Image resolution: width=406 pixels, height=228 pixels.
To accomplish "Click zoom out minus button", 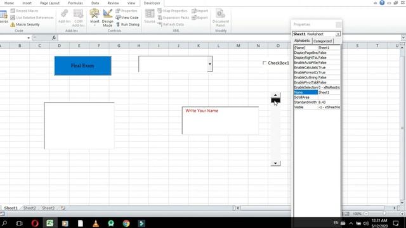I will click(366, 214).
